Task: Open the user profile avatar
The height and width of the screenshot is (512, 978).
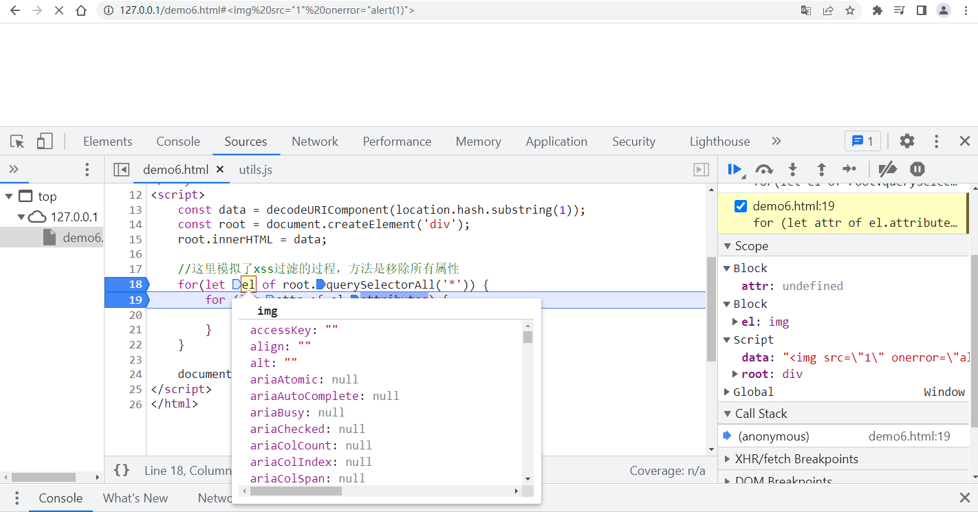Action: pyautogui.click(x=944, y=11)
